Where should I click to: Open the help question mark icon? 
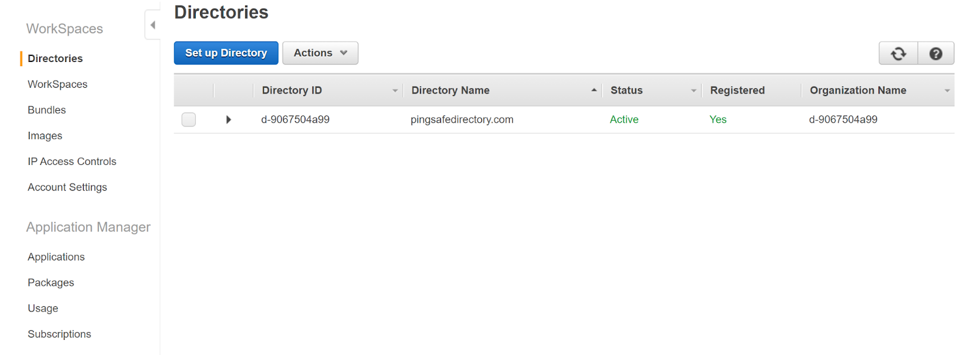click(x=935, y=54)
